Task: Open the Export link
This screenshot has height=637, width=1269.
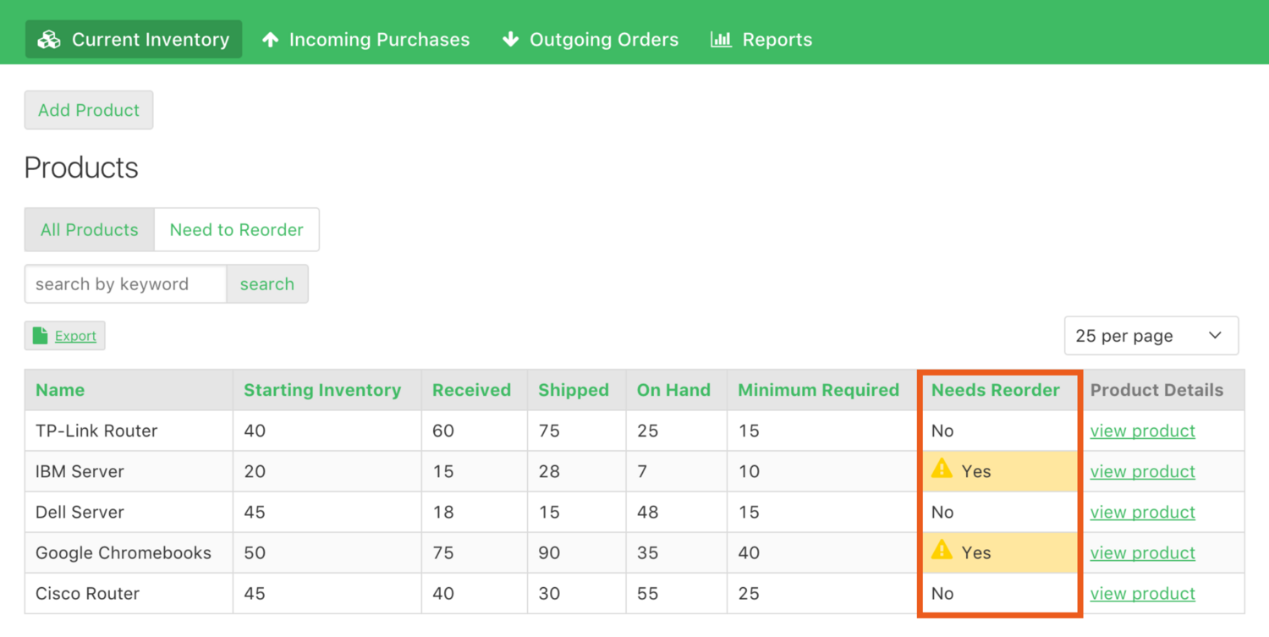Action: (75, 336)
